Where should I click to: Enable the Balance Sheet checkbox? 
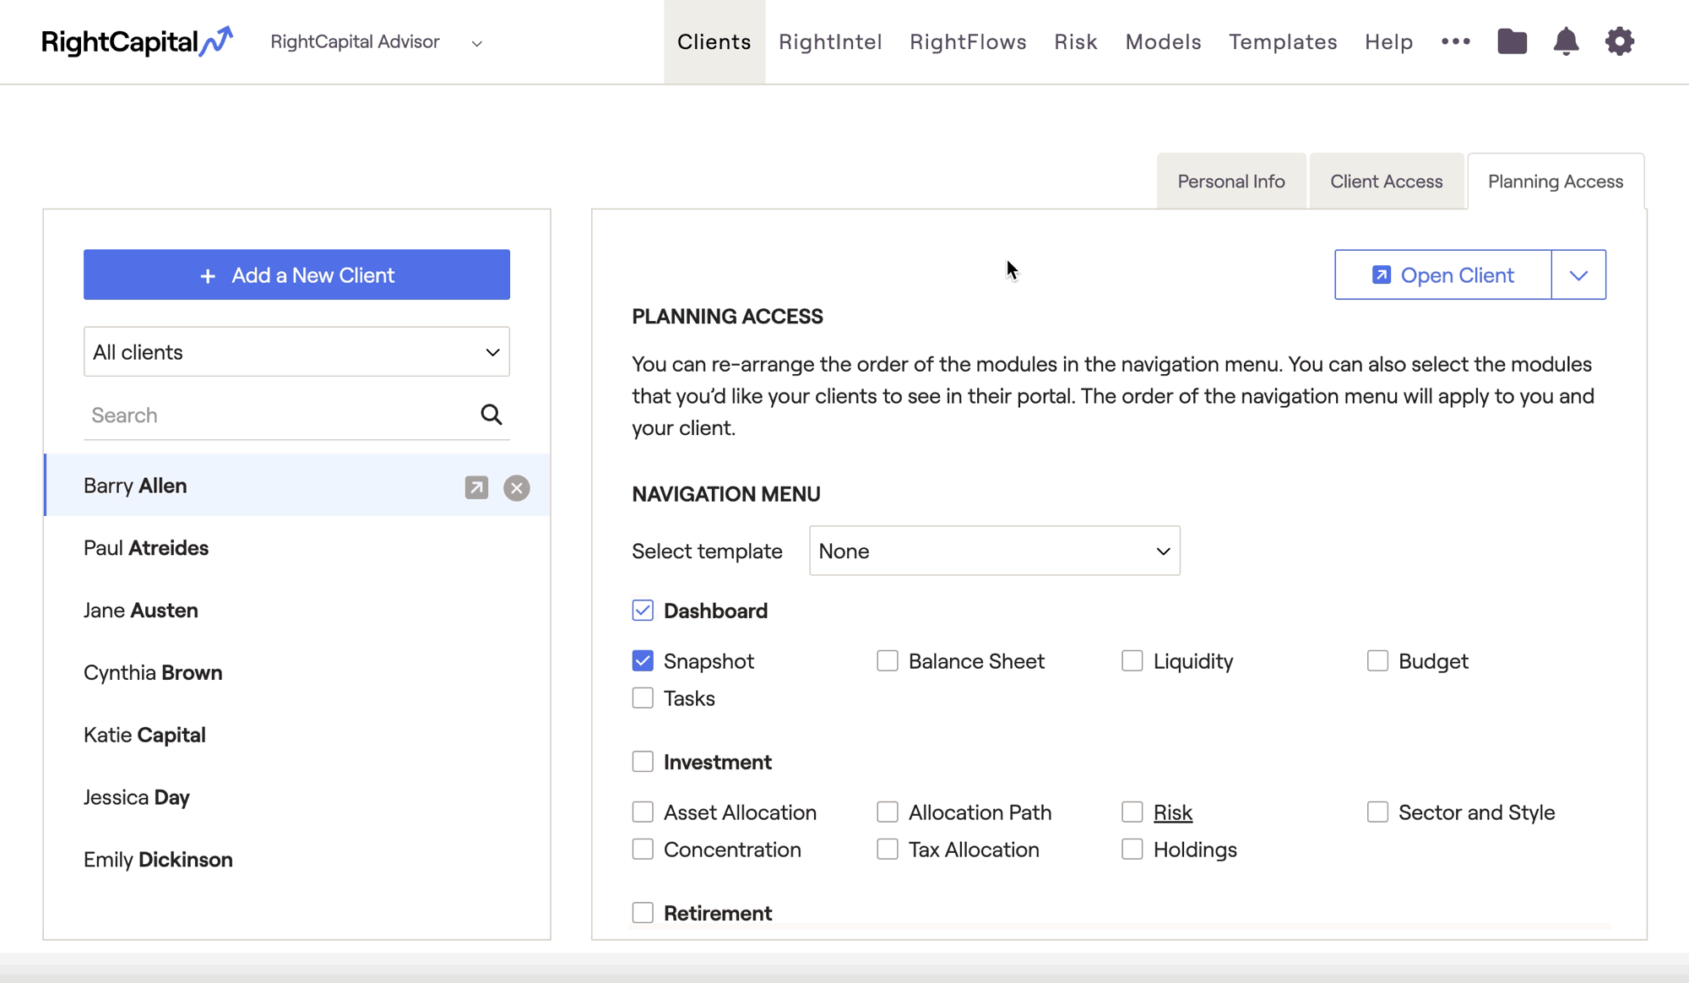pos(887,660)
